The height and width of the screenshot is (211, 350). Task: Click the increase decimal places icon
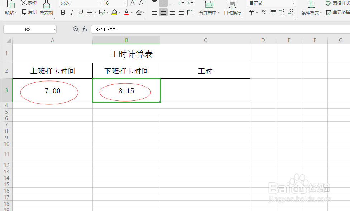(x=282, y=12)
